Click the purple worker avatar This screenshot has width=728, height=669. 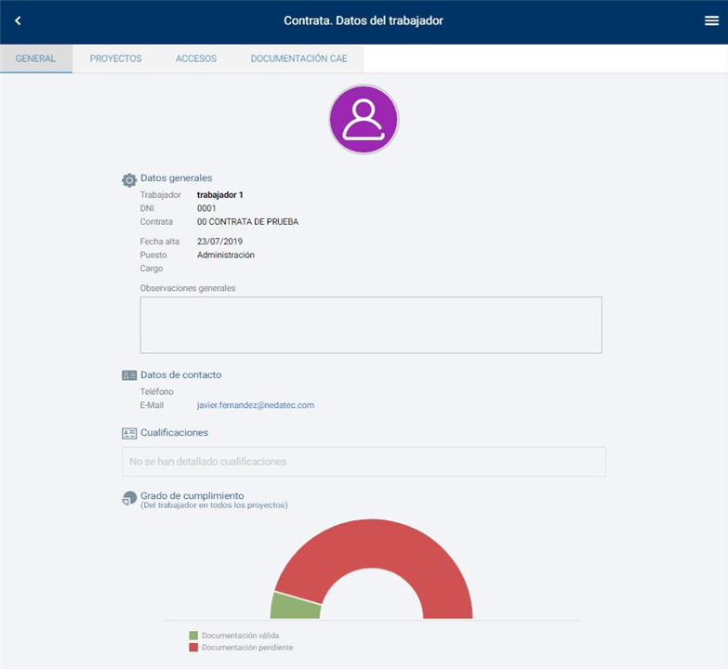tap(364, 120)
